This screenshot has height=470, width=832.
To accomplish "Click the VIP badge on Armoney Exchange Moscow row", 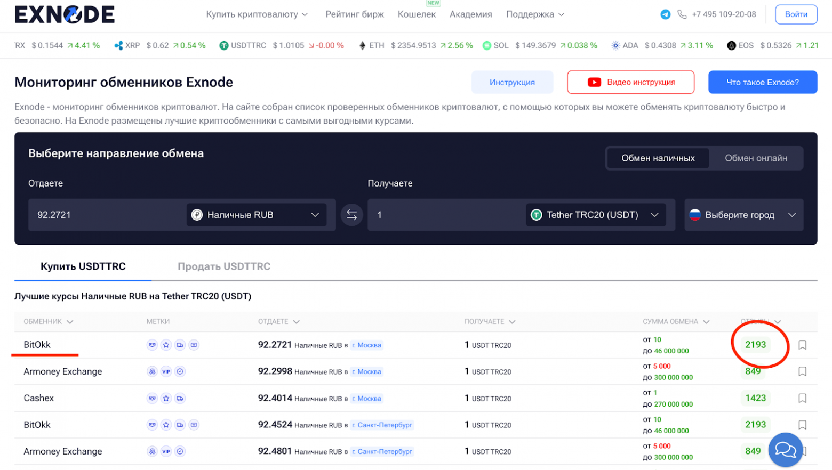I will tap(166, 371).
